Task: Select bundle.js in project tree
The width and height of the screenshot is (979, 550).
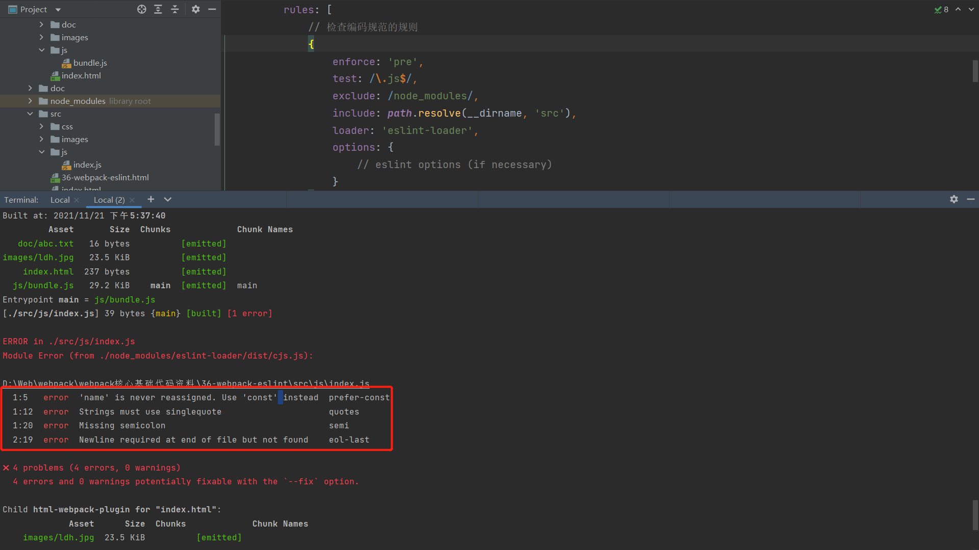Action: pos(90,63)
